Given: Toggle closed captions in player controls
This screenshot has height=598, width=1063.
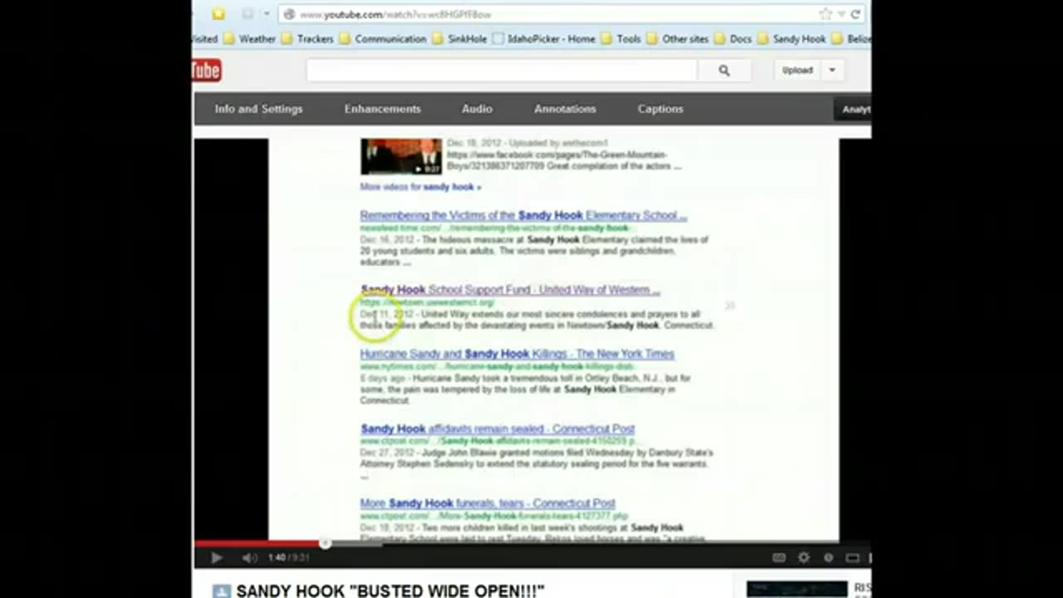Looking at the screenshot, I should (x=779, y=558).
